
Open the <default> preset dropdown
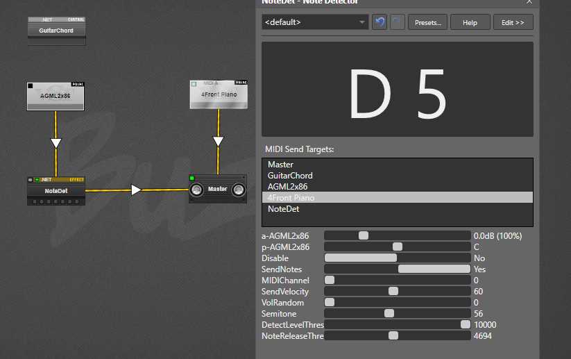(x=315, y=22)
